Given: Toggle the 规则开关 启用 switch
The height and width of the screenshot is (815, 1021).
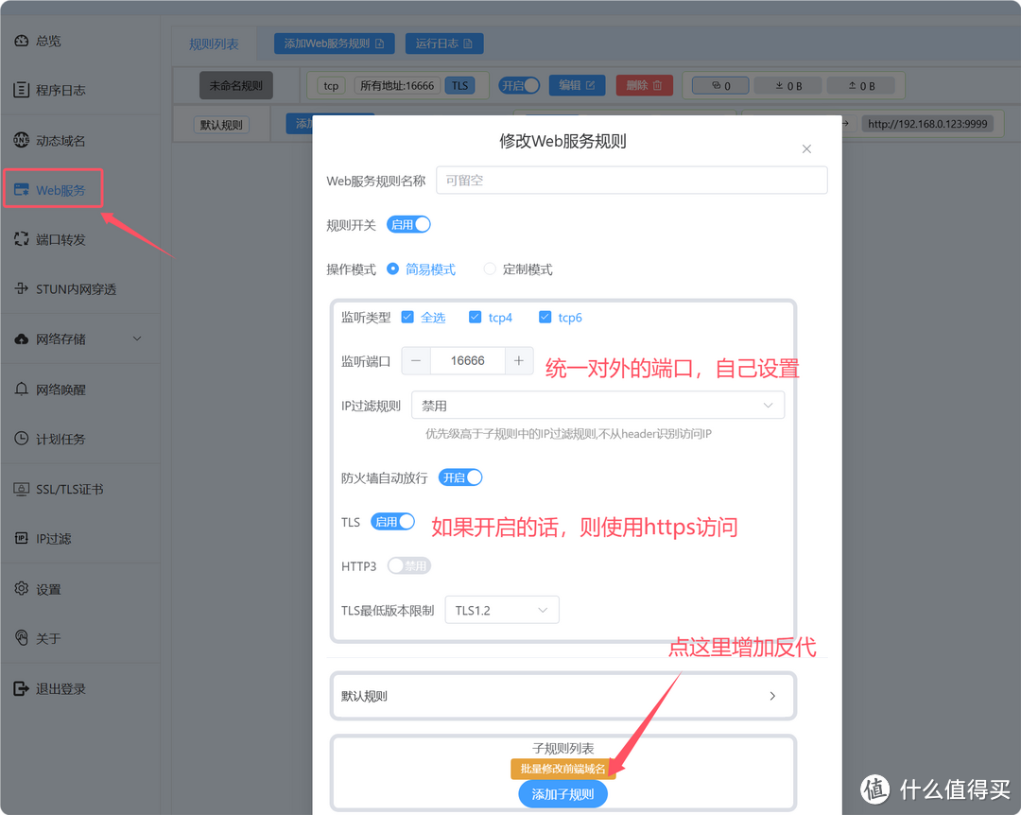Looking at the screenshot, I should coord(408,225).
